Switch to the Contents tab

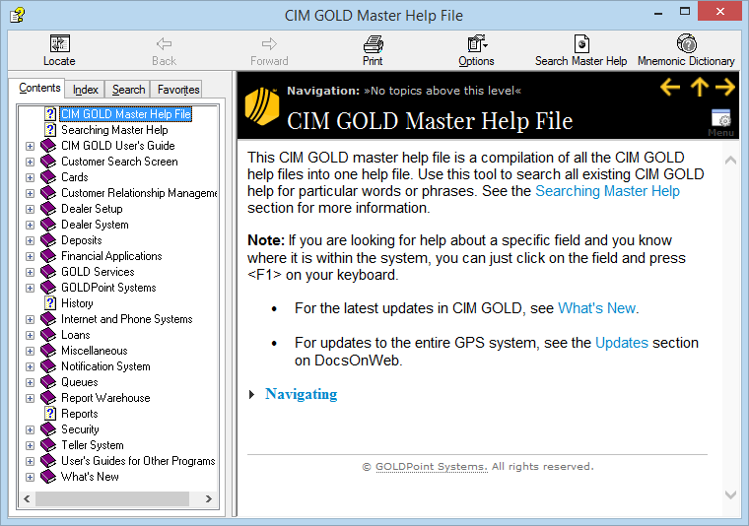pyautogui.click(x=39, y=88)
